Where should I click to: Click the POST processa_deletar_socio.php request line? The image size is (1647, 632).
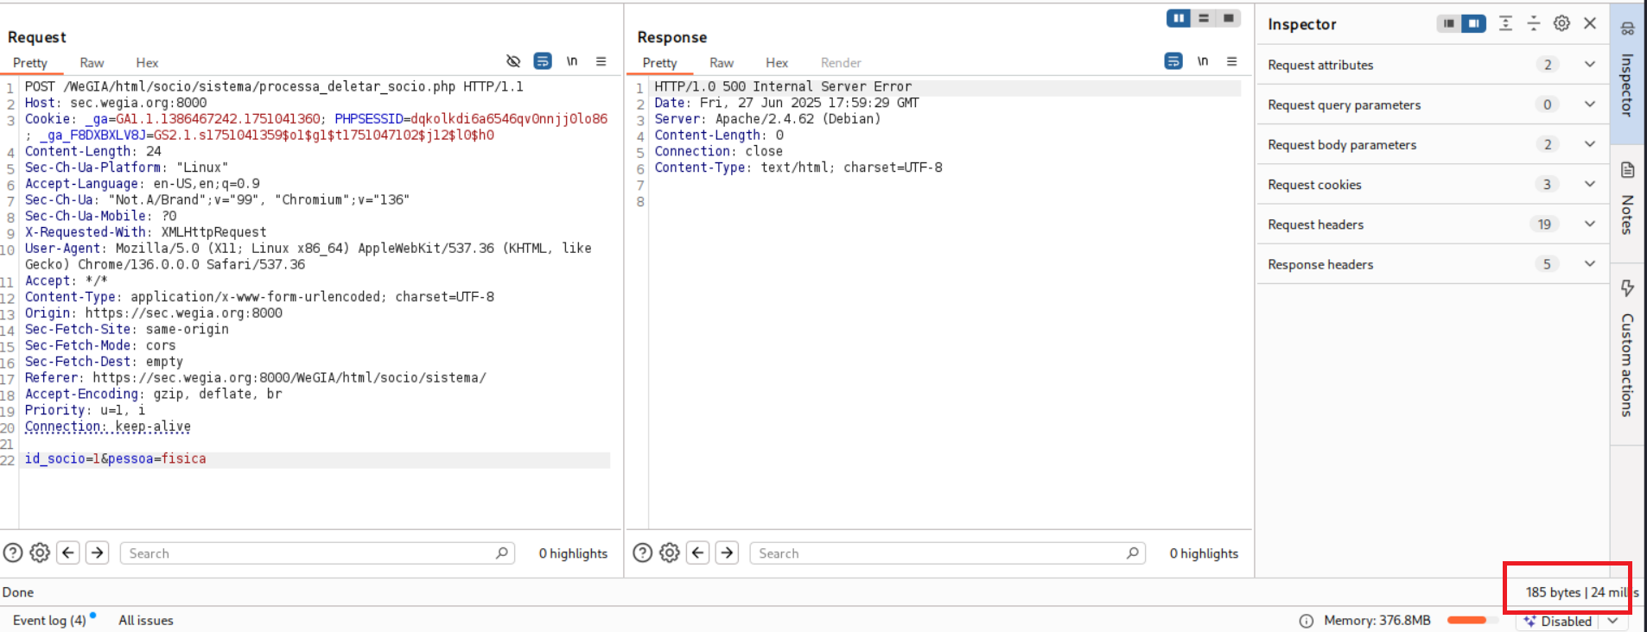click(x=274, y=86)
